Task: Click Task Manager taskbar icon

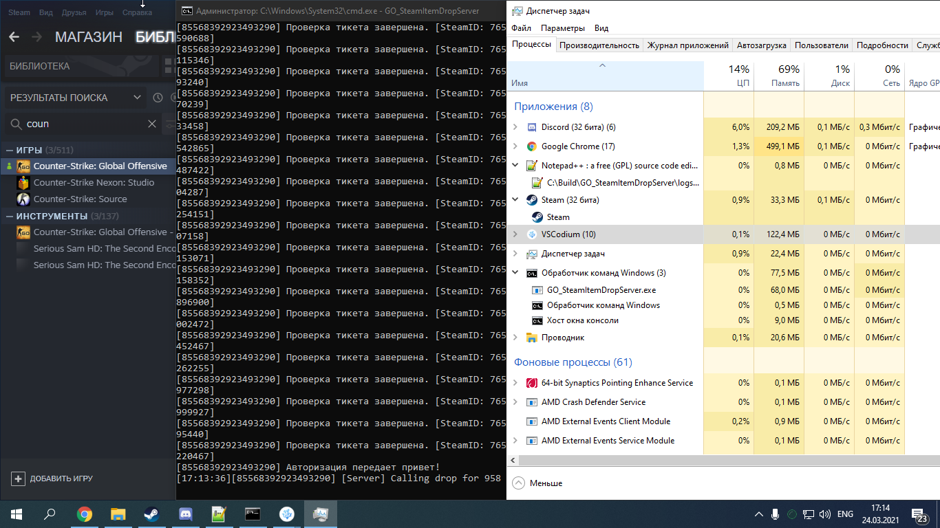Action: click(x=320, y=514)
